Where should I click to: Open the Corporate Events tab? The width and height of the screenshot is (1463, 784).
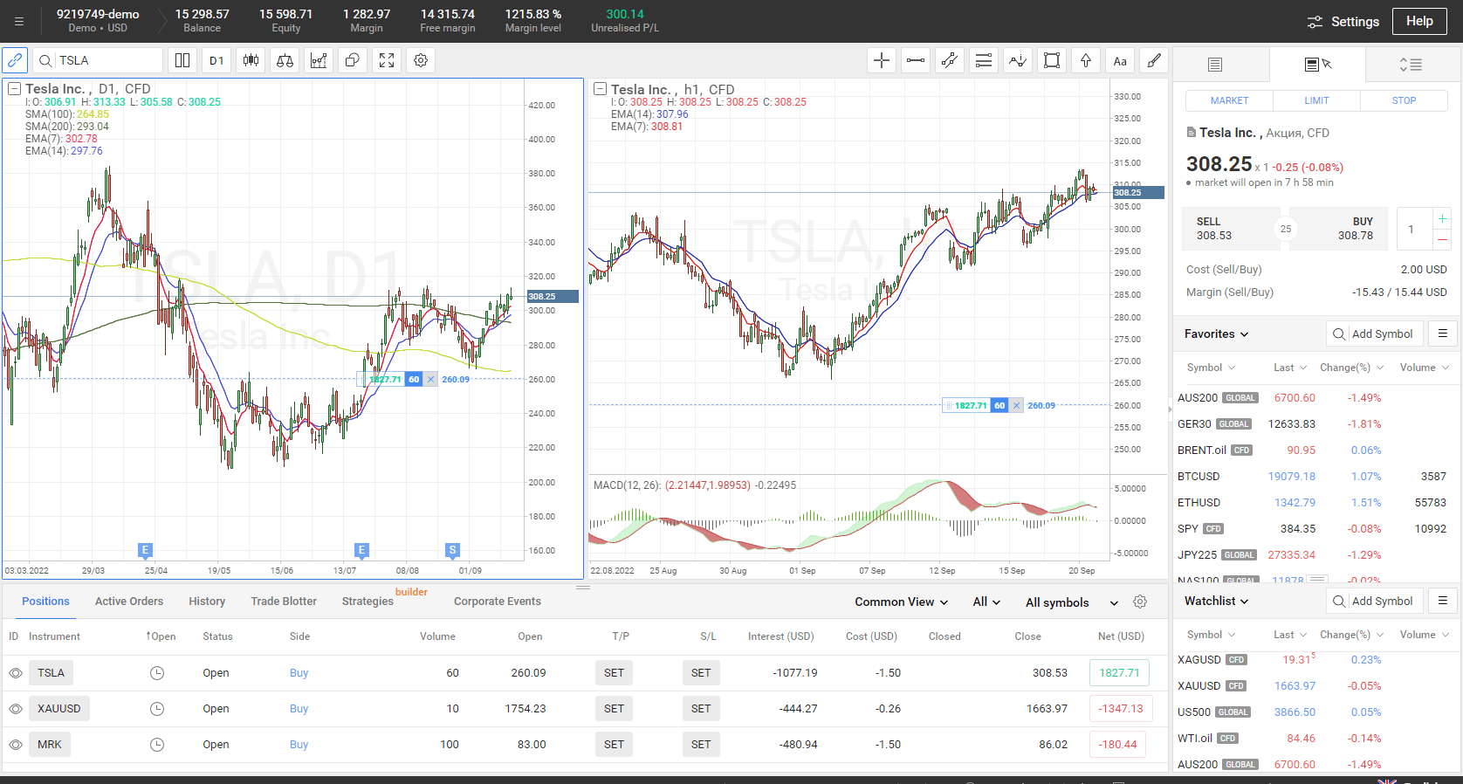[x=498, y=602]
